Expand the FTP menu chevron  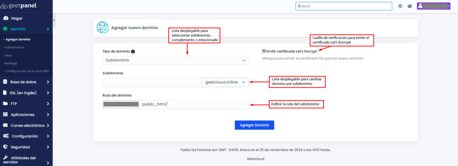click(x=48, y=103)
